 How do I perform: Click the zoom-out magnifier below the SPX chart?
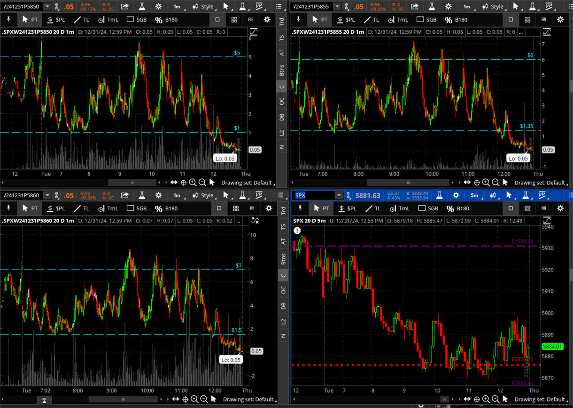[x=495, y=400]
